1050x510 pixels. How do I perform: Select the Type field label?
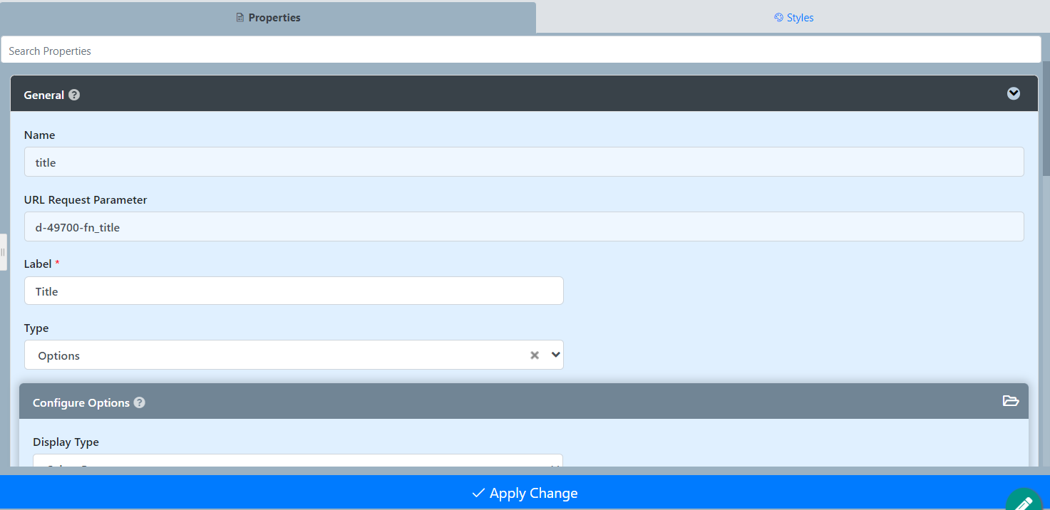tap(36, 328)
